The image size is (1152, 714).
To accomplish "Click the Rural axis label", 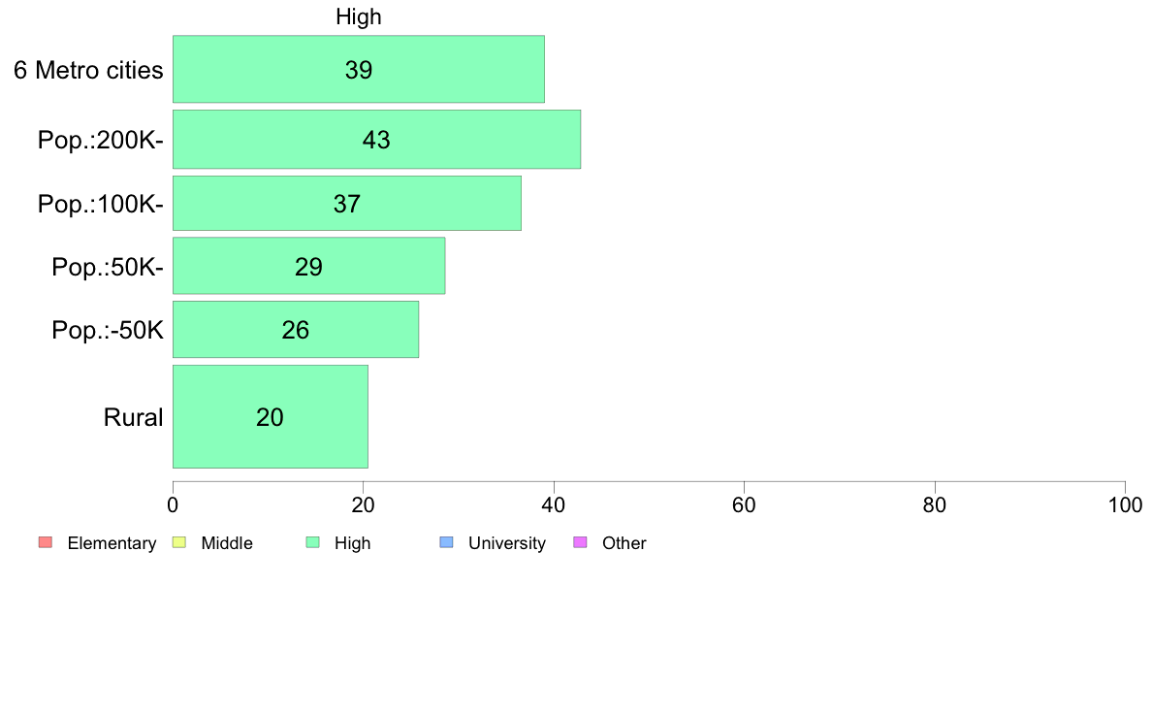I will [133, 417].
